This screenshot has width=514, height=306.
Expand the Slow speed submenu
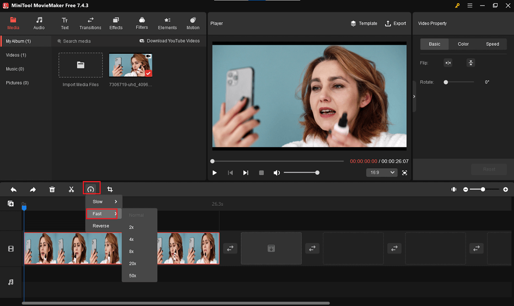click(104, 202)
